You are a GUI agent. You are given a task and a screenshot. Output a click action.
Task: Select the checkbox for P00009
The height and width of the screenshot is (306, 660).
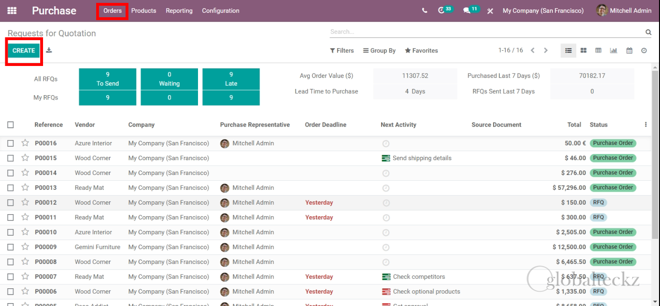[x=11, y=247]
